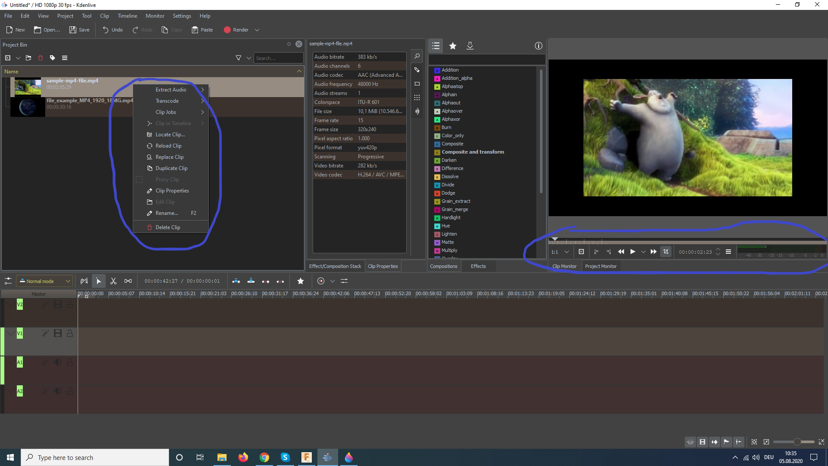Screen dimensions: 828x466
Task: Adjust the timeline zoom slider
Action: click(x=797, y=442)
